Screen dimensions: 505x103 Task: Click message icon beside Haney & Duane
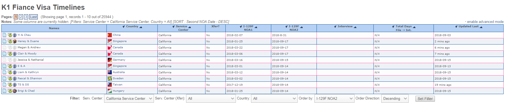tap(10, 41)
